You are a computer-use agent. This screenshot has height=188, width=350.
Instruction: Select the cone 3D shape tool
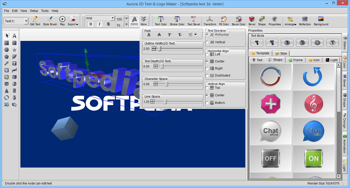click(x=7, y=91)
